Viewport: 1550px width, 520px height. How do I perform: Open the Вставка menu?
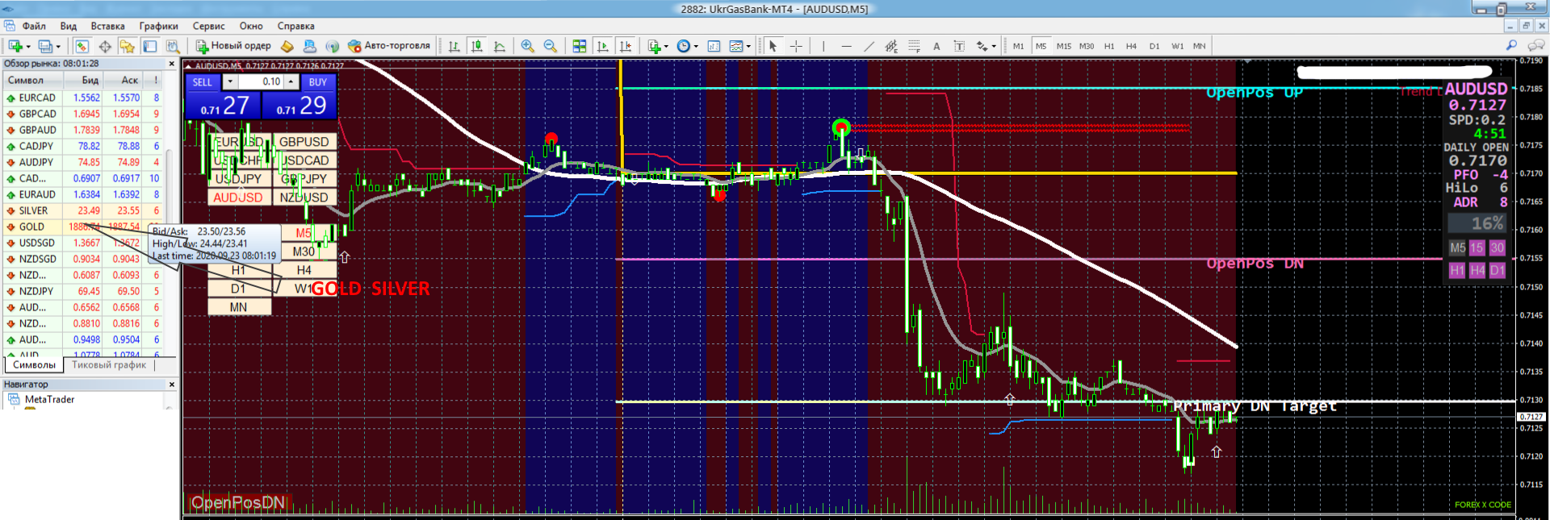click(x=107, y=26)
